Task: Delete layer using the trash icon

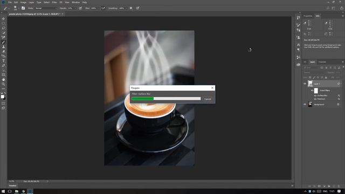Action: (339, 186)
